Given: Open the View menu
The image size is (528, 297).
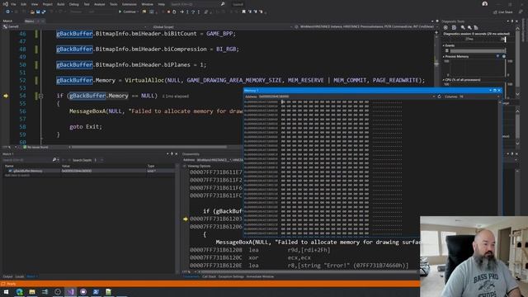Looking at the screenshot, I should coord(35,4).
